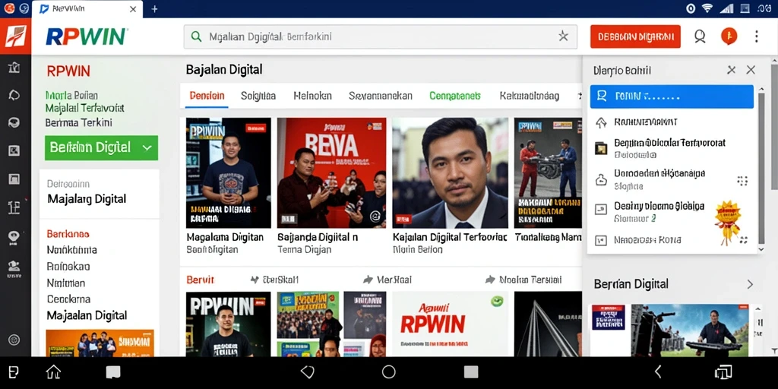Expand the green Digital dropdown button
The height and width of the screenshot is (389, 778).
(x=101, y=147)
